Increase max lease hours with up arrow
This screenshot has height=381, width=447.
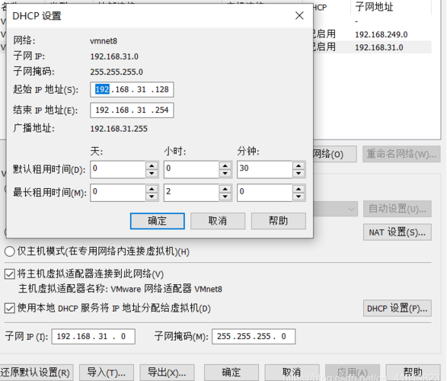click(x=225, y=189)
